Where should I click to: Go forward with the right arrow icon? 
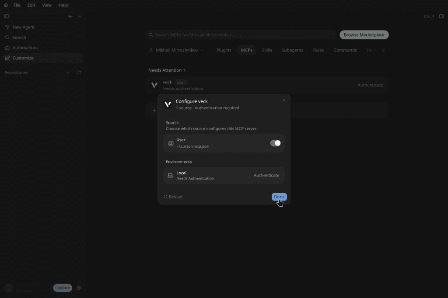point(79,16)
